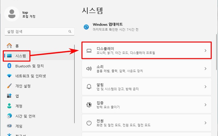Screen dimensions: 218x136
Task: Click the 네트워크 Wi-Fi icon in sidebar
Action: tap(9, 76)
